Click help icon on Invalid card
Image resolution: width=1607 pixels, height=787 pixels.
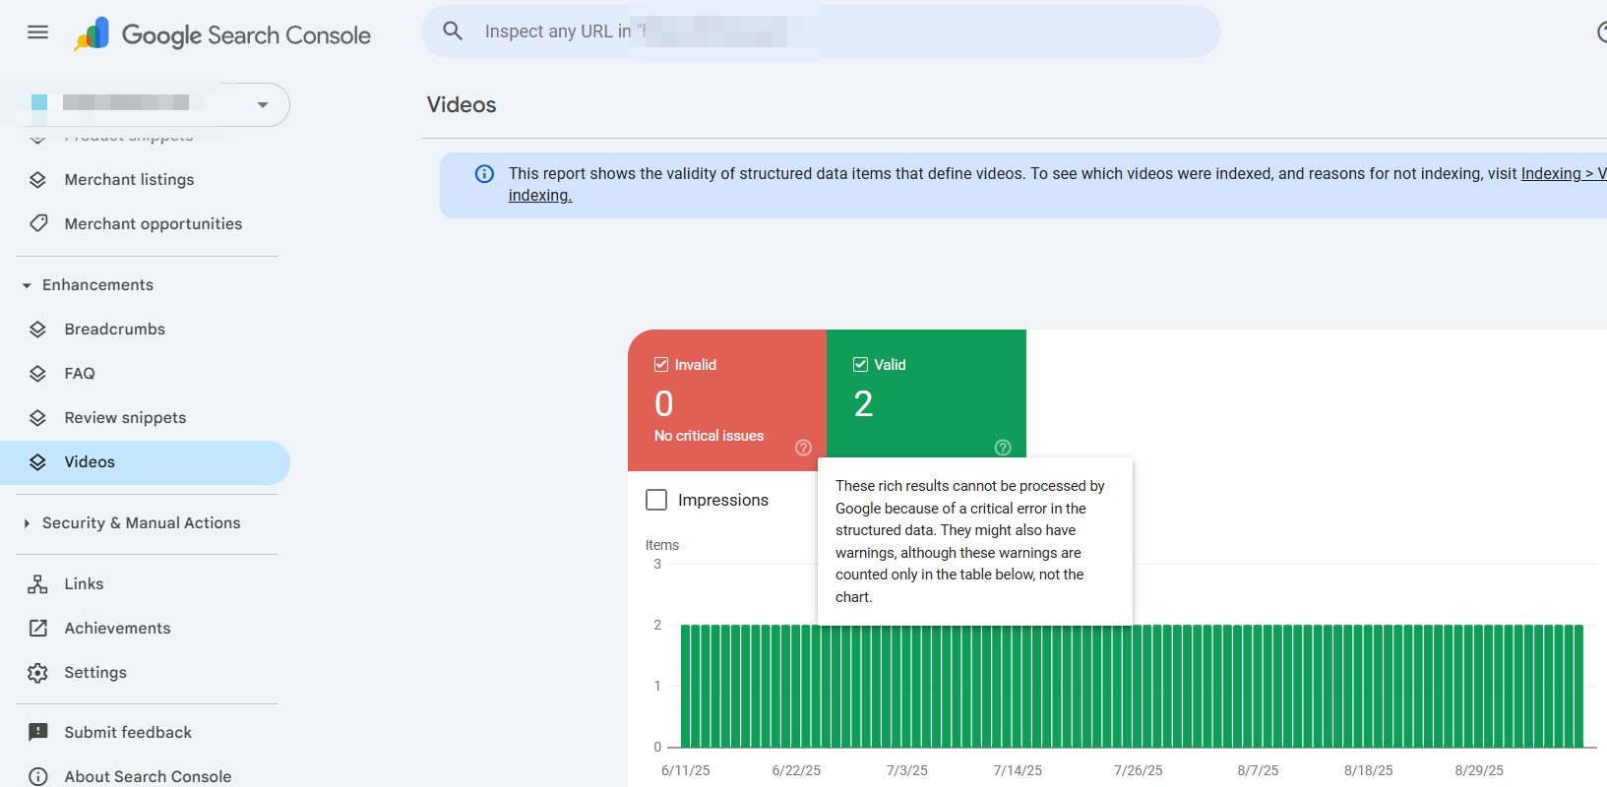tap(803, 448)
